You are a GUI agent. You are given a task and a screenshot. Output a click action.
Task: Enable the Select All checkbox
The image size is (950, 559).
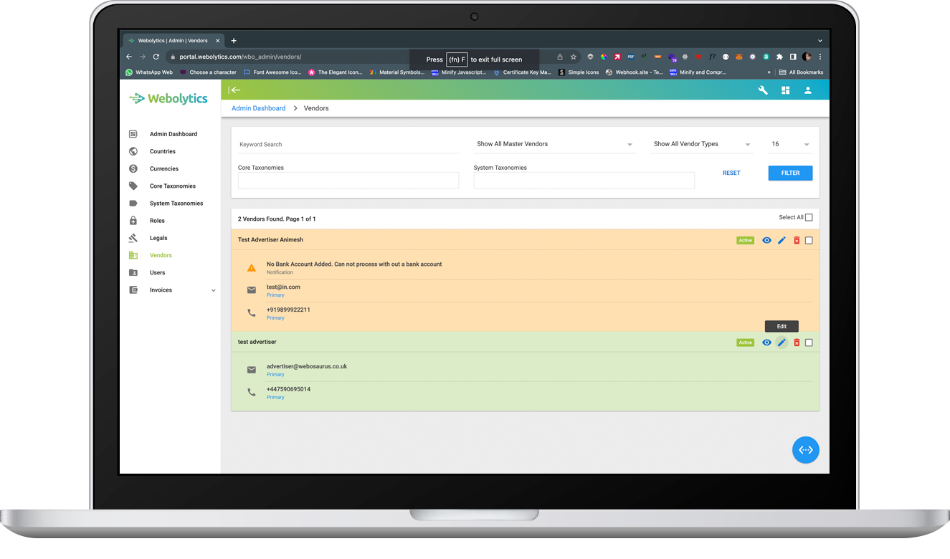point(809,217)
